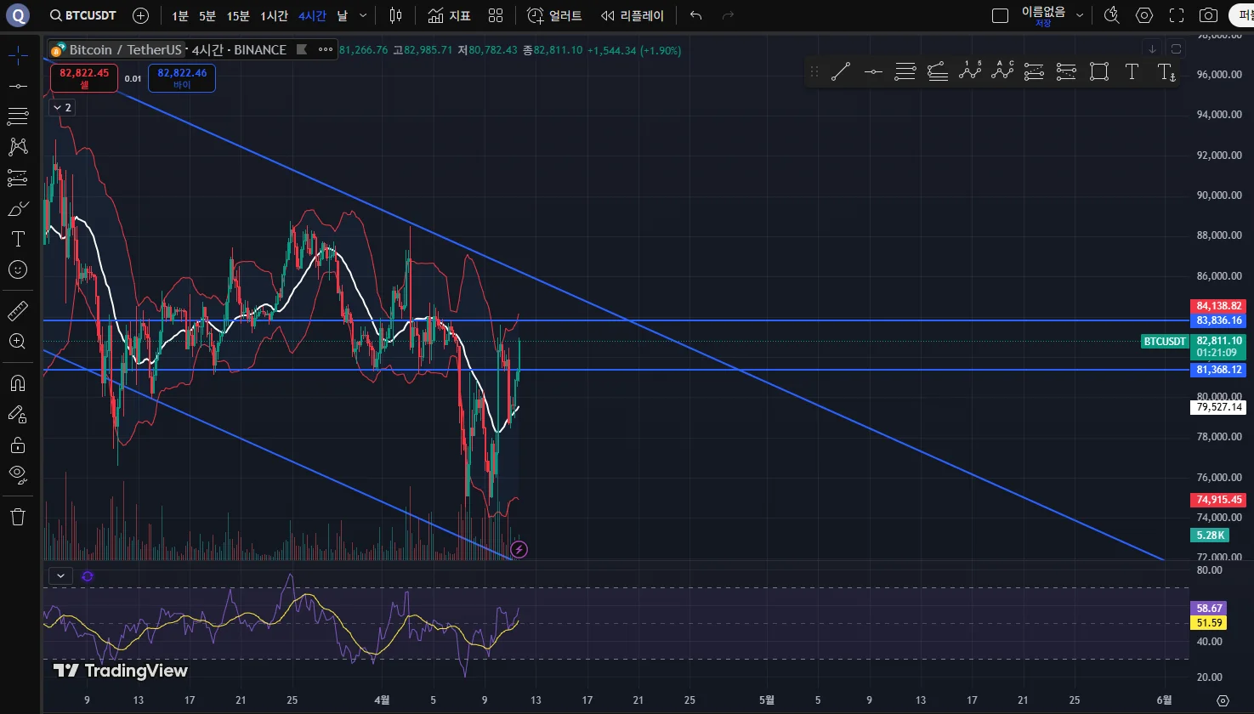Viewport: 1254px width, 714px height.
Task: Select rectangle tool in favorites toolbar
Action: 1099,72
